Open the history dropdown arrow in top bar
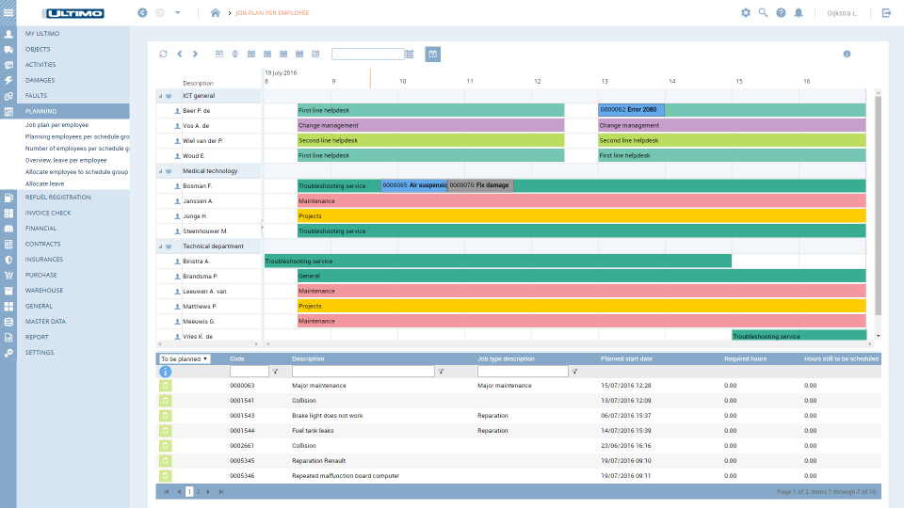The image size is (904, 508). pyautogui.click(x=178, y=13)
